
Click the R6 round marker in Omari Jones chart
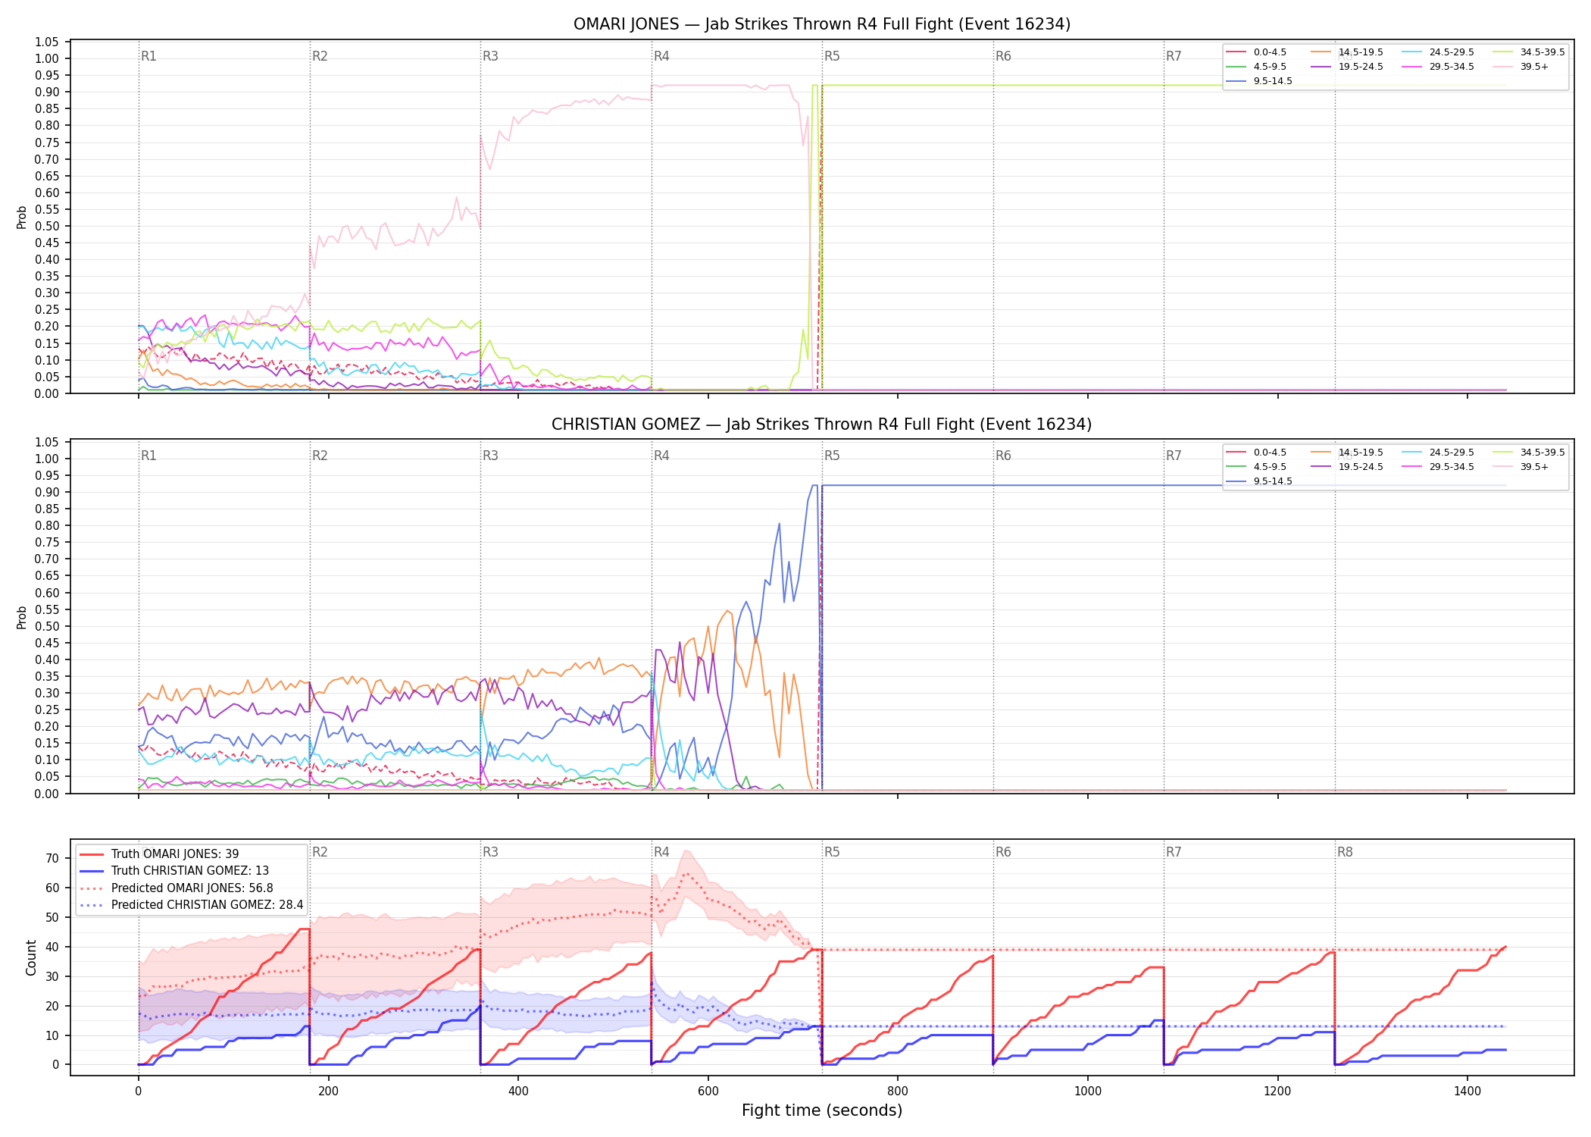click(1003, 56)
